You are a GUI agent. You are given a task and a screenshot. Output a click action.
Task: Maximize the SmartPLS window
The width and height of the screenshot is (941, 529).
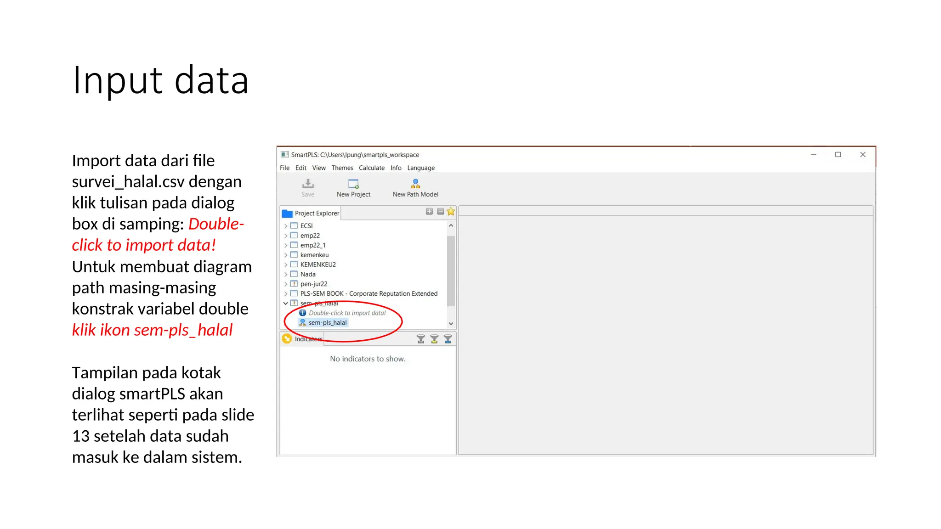[838, 155]
